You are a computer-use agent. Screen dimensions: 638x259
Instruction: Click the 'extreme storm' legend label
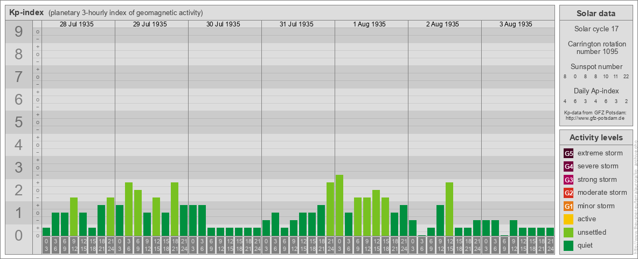pos(600,153)
